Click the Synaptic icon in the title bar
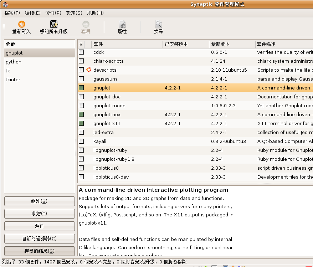 (x=5, y=4)
